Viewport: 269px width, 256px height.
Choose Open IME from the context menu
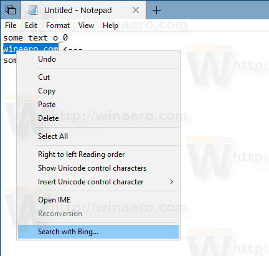(98, 200)
